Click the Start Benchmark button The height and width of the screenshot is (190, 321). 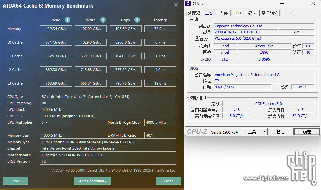point(92,181)
